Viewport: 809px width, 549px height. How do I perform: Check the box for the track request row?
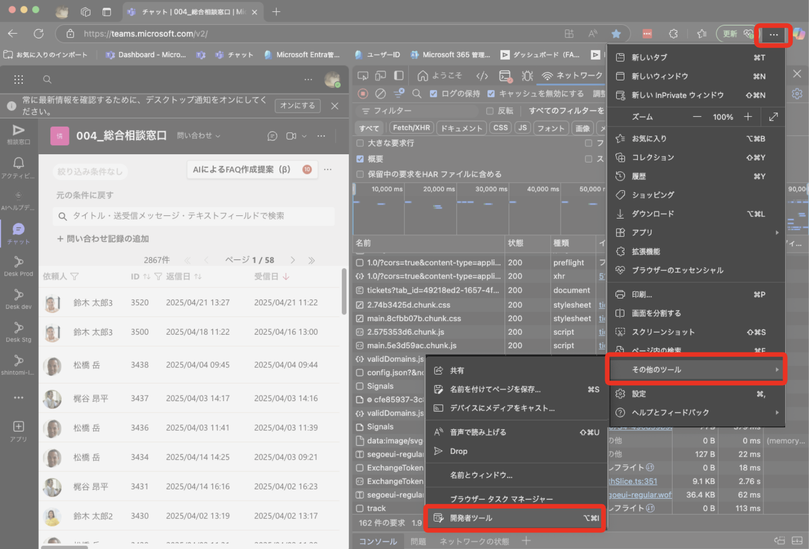359,509
